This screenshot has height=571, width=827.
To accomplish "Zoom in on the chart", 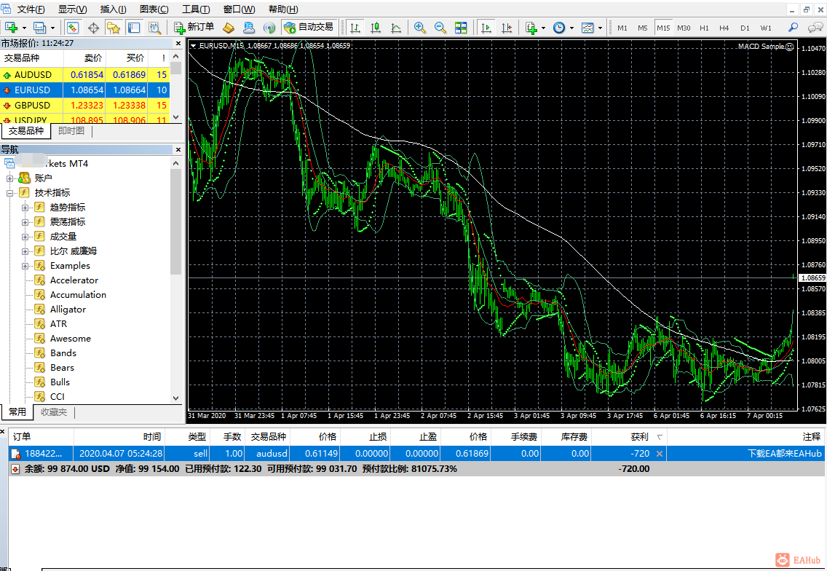I will (419, 28).
